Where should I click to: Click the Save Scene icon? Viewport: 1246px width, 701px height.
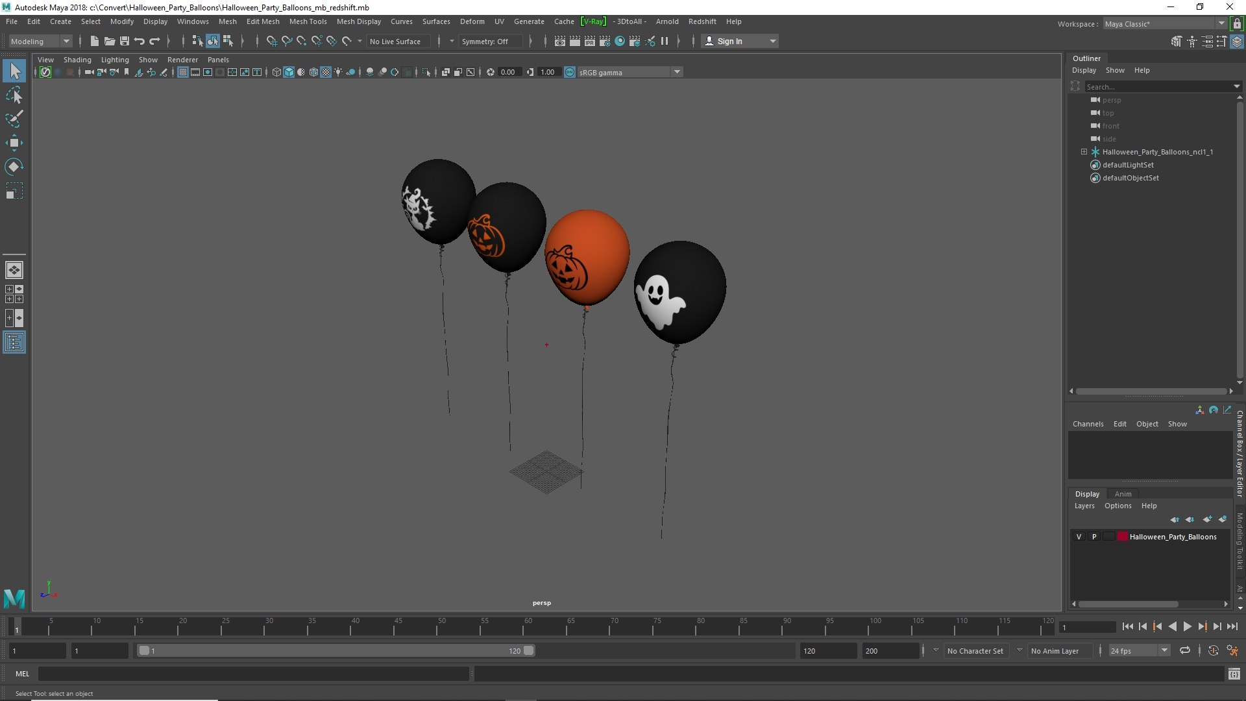125,41
